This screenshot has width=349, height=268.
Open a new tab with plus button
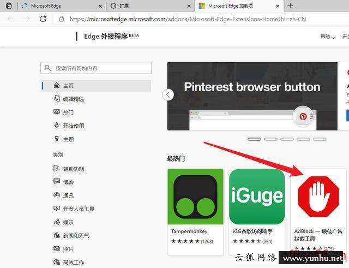click(290, 6)
